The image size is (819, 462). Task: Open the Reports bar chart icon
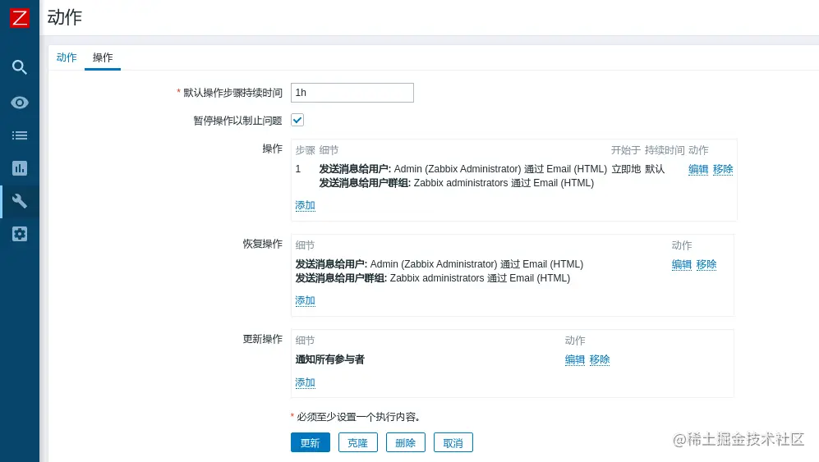(x=20, y=168)
